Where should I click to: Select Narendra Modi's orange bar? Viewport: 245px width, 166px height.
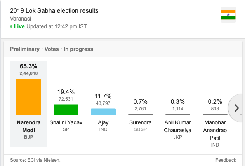pos(29,97)
